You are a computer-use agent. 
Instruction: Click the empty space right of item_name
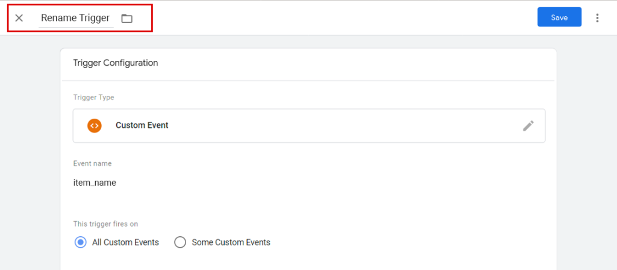331,183
